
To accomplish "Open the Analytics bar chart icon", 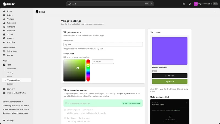I will pos(4,42).
